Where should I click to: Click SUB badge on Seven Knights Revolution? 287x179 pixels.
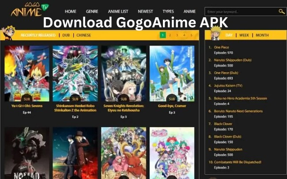click(124, 99)
